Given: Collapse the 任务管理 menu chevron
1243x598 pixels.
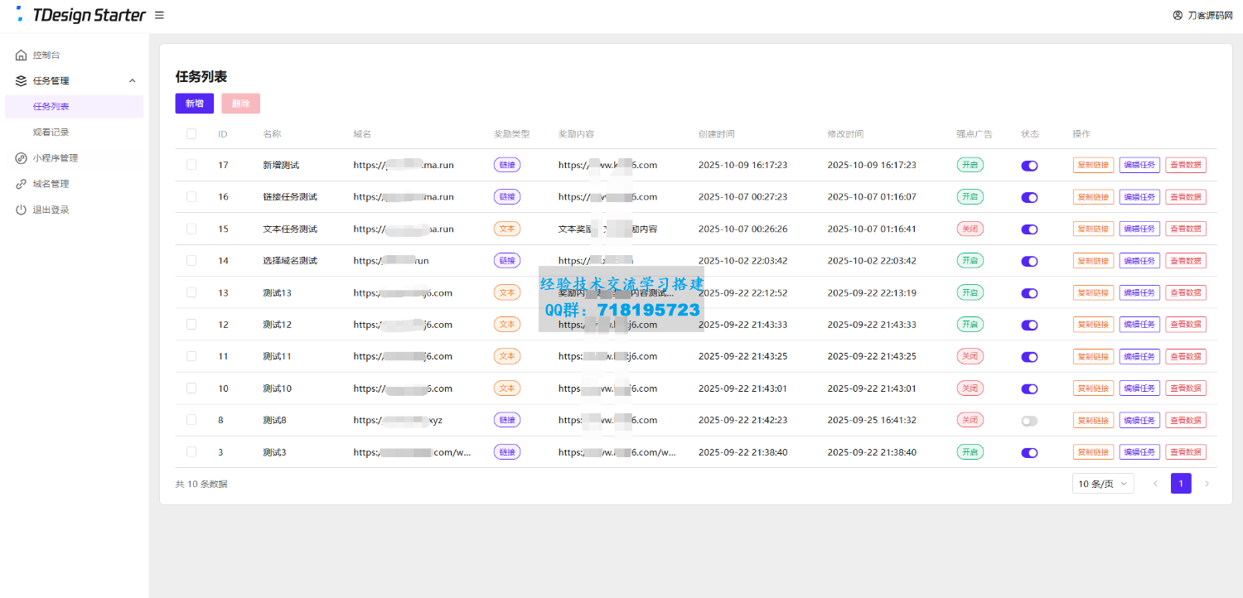Looking at the screenshot, I should click(x=133, y=81).
